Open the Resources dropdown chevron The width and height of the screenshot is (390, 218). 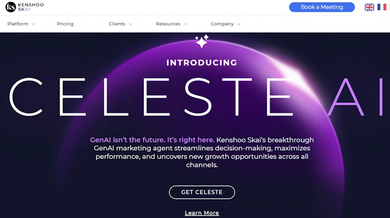pyautogui.click(x=186, y=24)
